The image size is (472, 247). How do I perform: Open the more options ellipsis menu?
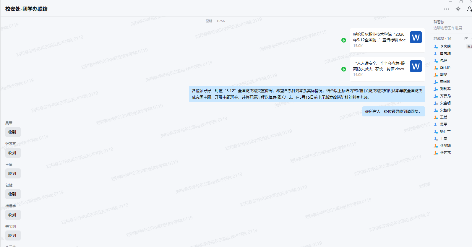[446, 9]
